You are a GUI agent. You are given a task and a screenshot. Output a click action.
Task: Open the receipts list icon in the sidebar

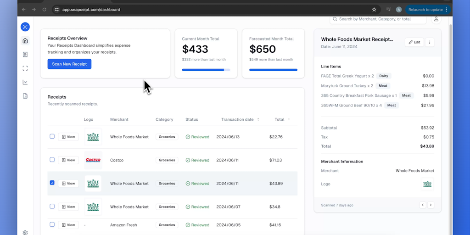[25, 55]
